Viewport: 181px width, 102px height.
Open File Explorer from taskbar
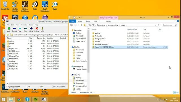(x=11, y=99)
